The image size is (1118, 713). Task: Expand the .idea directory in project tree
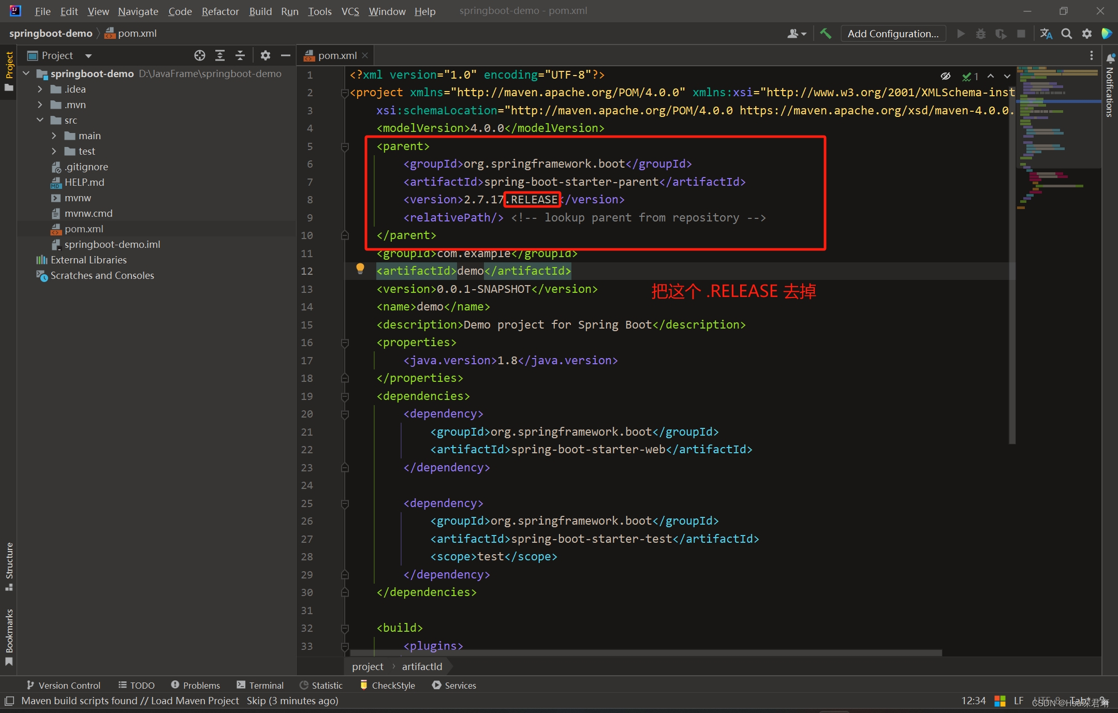pyautogui.click(x=41, y=88)
